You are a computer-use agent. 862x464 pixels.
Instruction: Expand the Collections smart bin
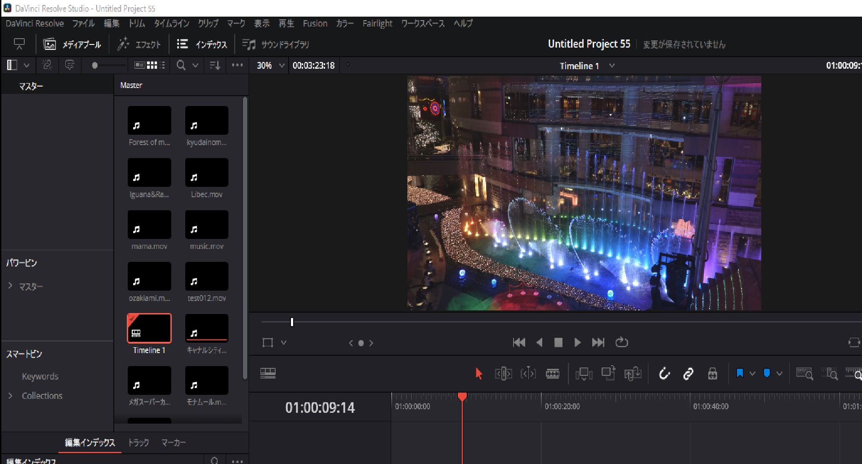click(10, 396)
